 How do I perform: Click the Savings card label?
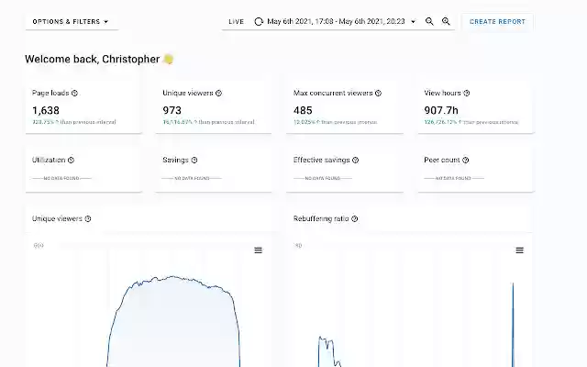click(x=175, y=160)
